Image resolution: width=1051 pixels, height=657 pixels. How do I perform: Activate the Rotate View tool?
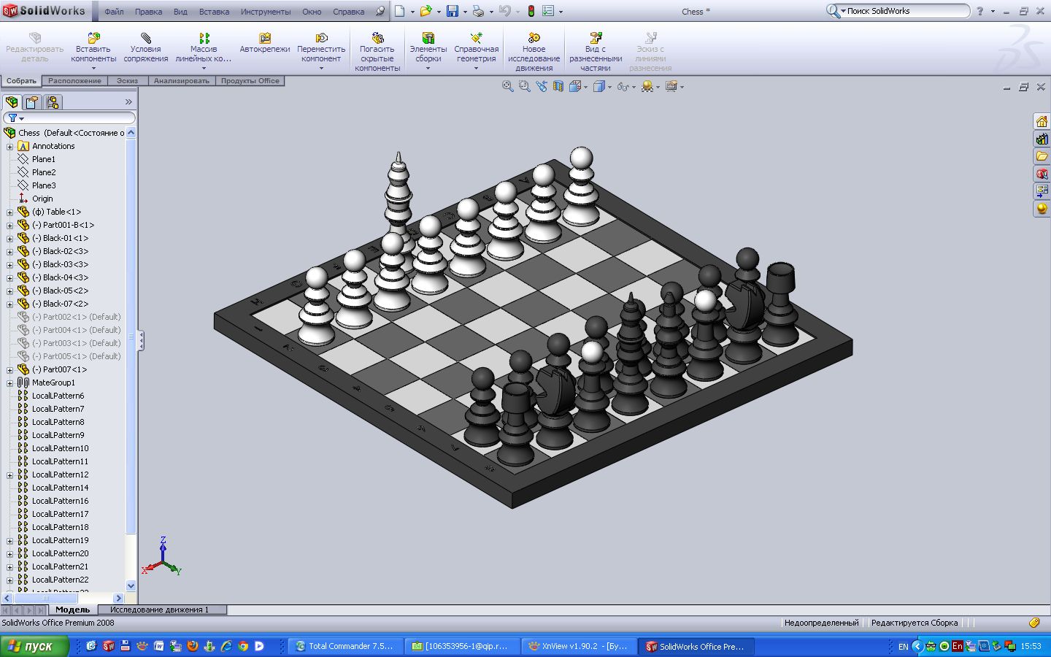542,86
